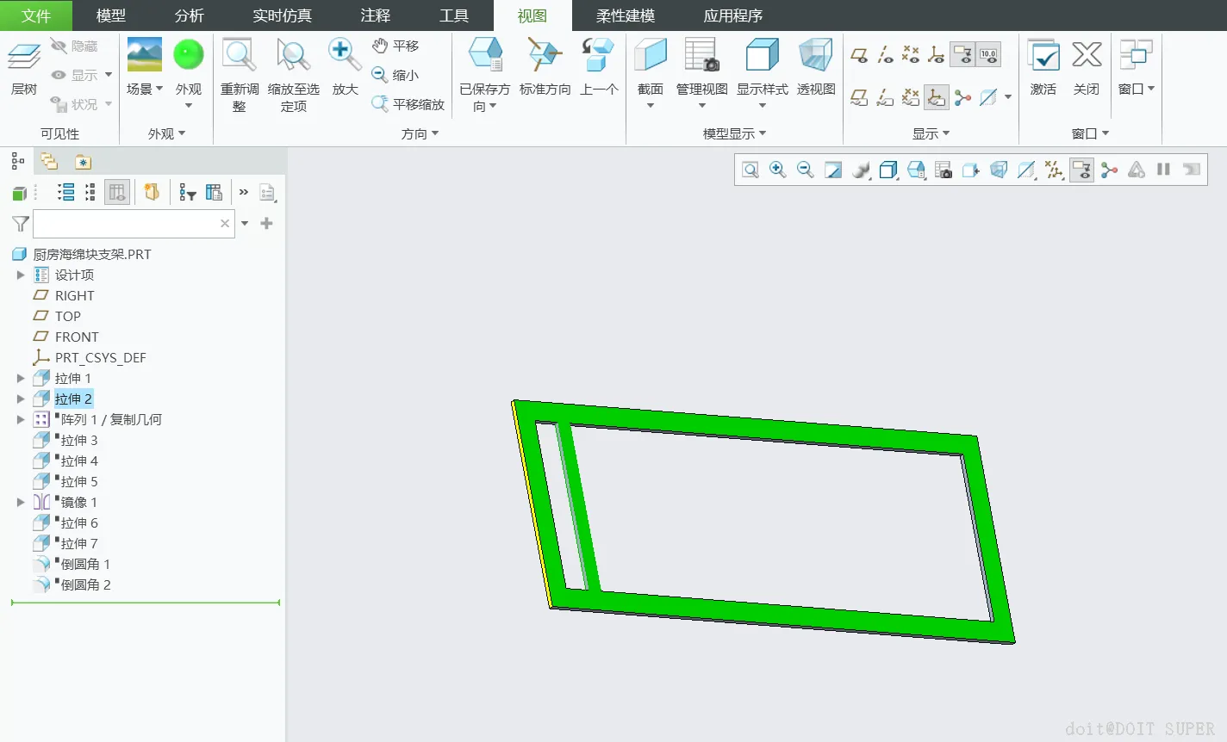Open the favorites folder tab icon
The height and width of the screenshot is (742, 1227).
tap(83, 161)
